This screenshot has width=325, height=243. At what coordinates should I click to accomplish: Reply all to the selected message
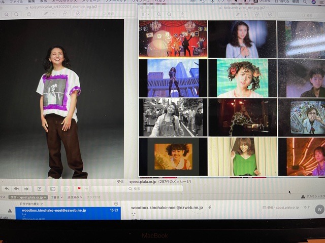17,189
